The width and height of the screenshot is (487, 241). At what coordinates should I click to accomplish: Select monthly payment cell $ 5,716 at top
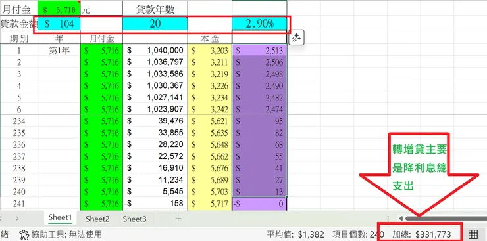(59, 9)
